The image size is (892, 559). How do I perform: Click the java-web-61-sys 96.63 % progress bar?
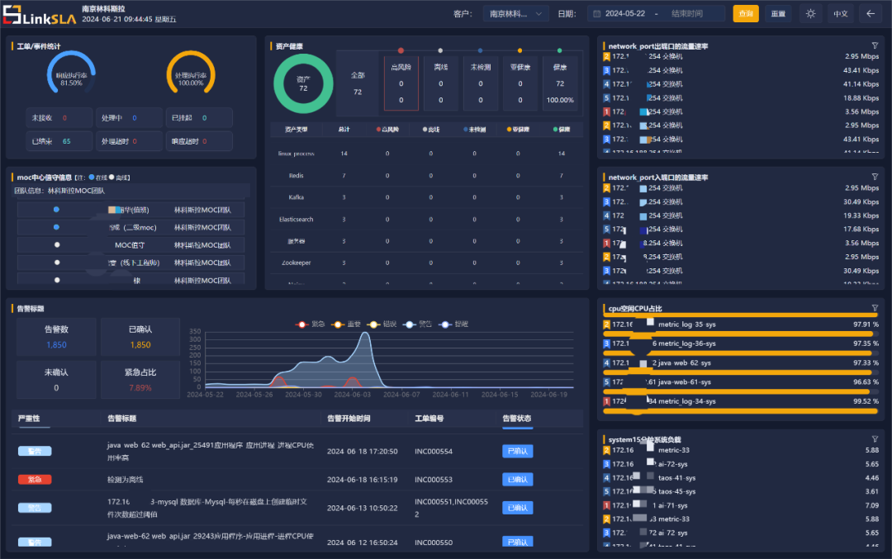[741, 391]
